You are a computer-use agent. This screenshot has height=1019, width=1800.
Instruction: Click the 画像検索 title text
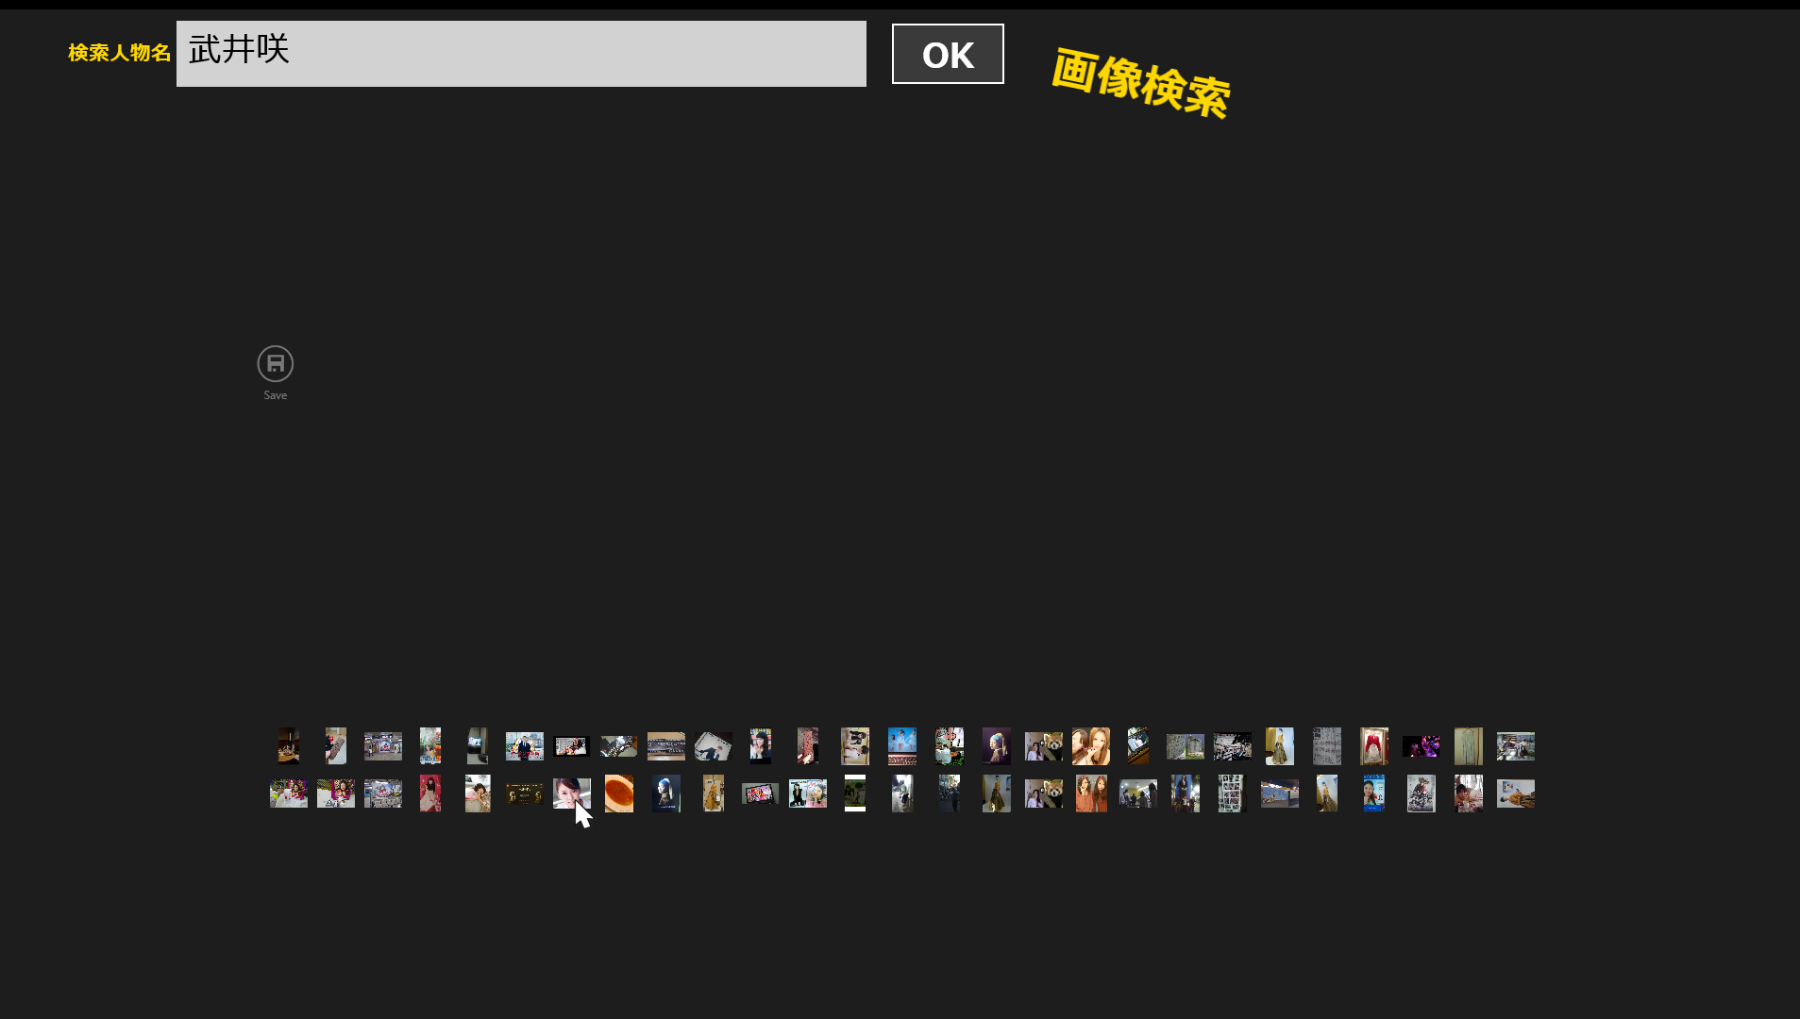[x=1140, y=83]
